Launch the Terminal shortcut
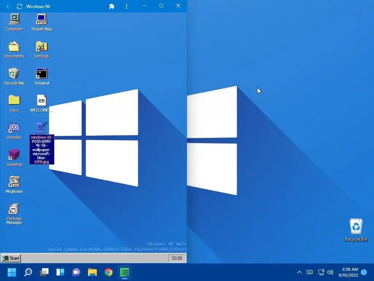374x281 pixels. point(42,76)
